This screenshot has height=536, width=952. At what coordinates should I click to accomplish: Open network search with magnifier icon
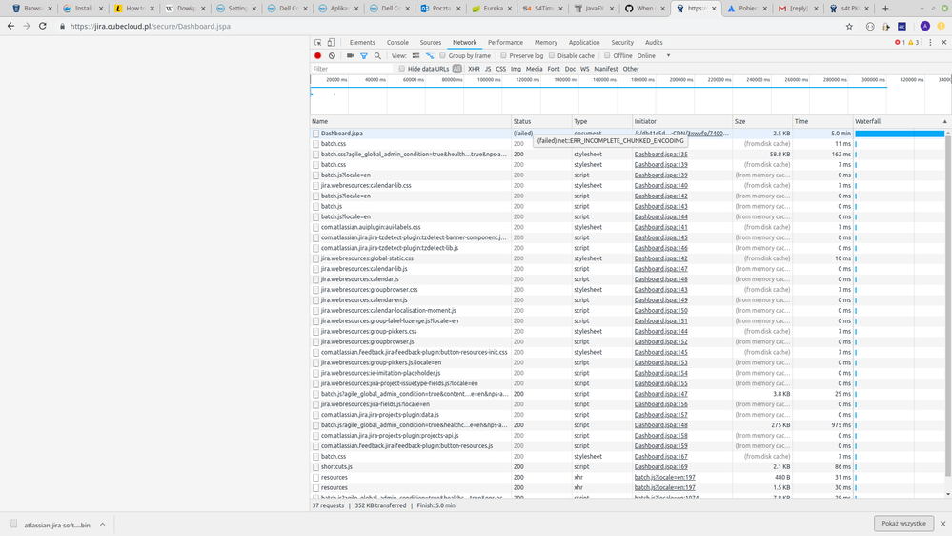[377, 56]
